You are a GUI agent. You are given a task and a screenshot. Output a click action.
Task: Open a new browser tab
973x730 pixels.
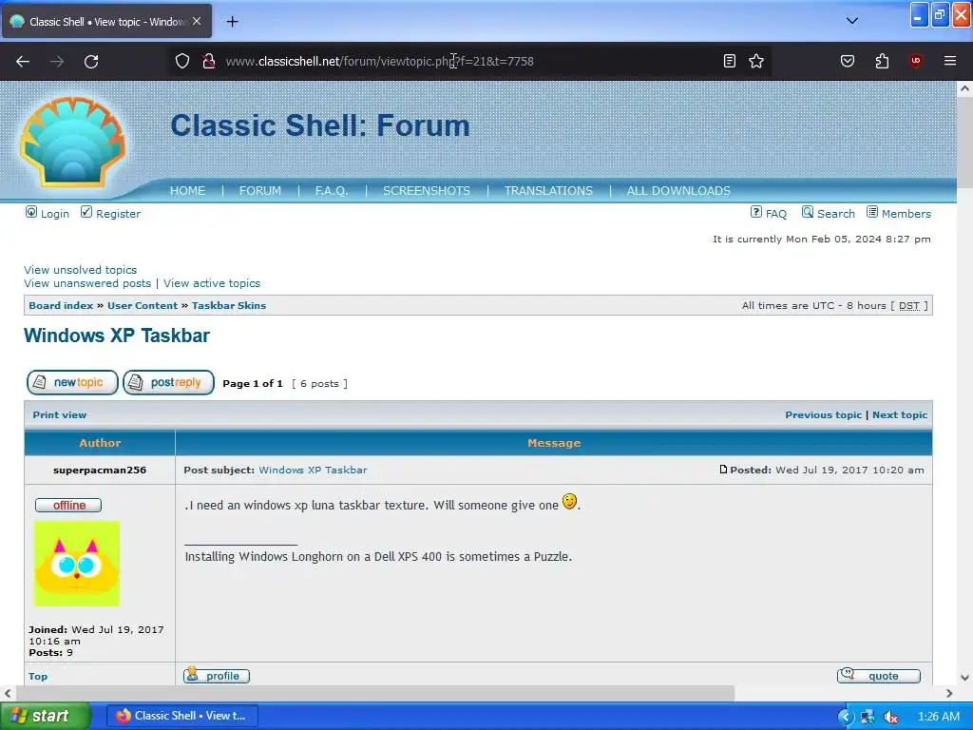click(232, 22)
